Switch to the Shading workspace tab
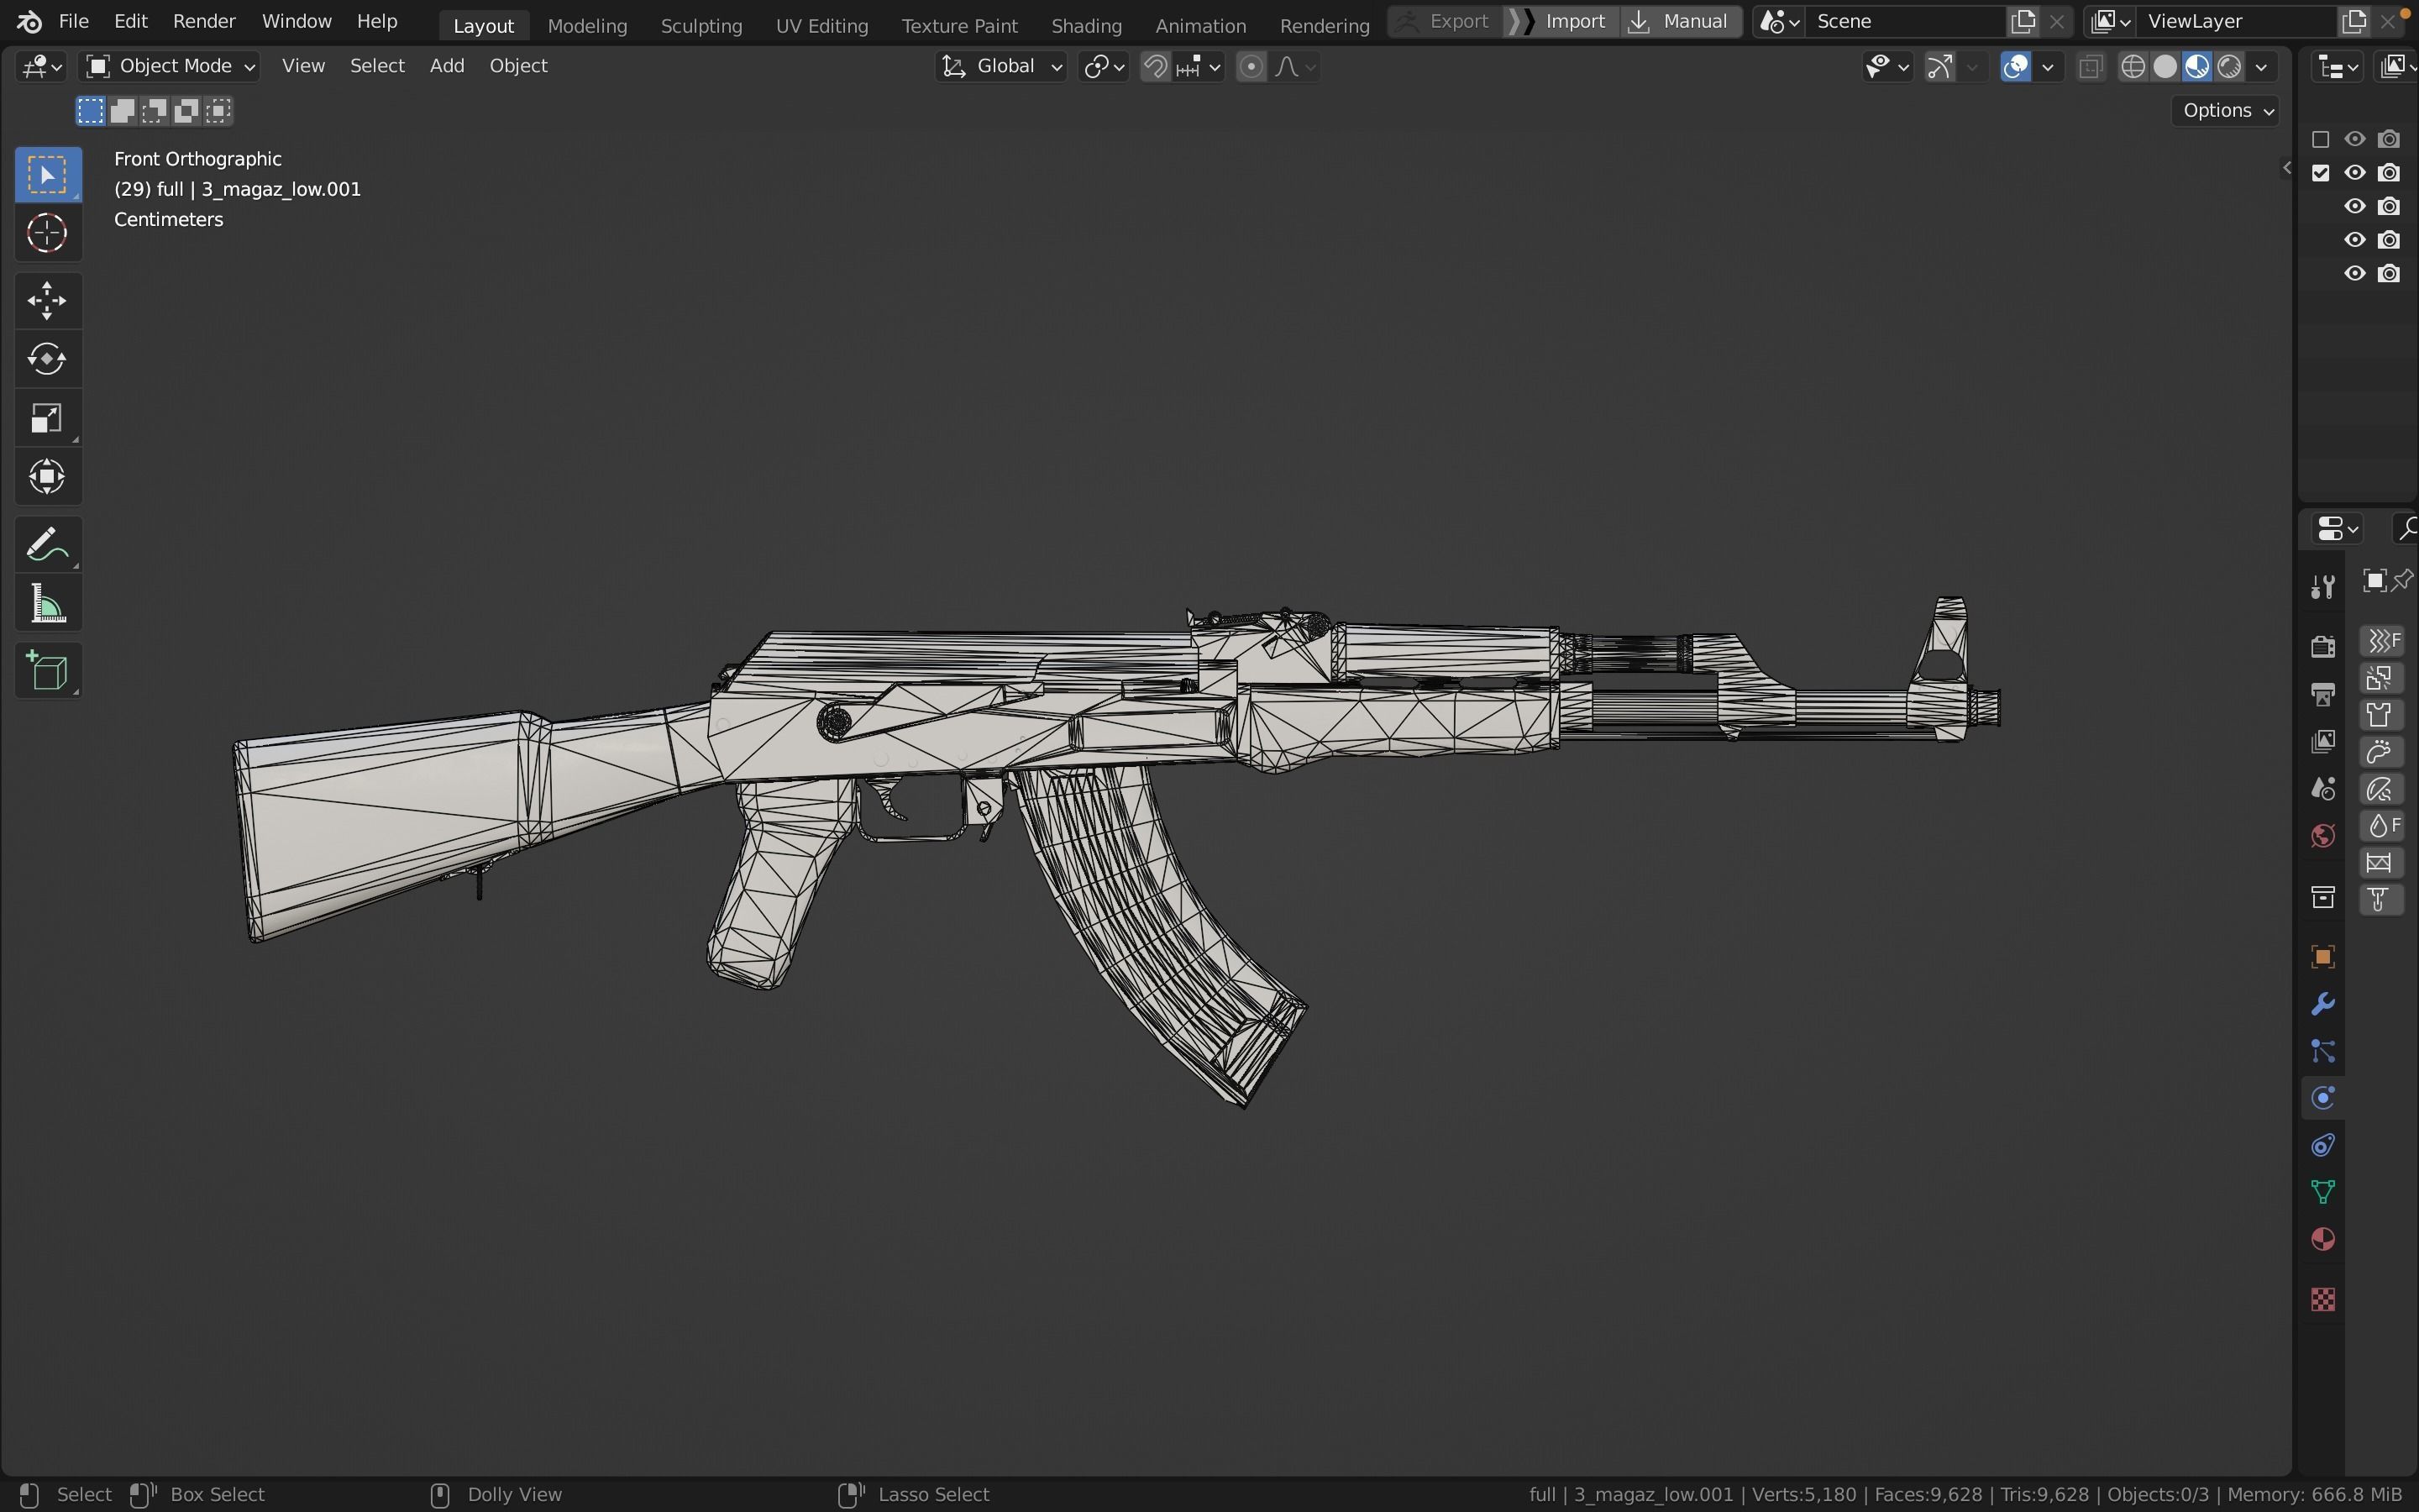 [x=1087, y=26]
